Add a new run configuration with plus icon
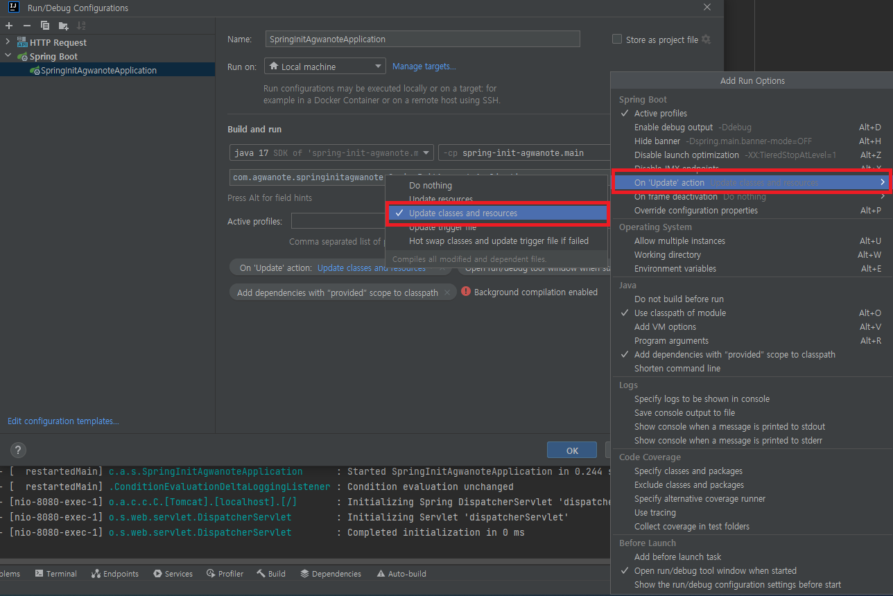This screenshot has height=596, width=893. 9,26
